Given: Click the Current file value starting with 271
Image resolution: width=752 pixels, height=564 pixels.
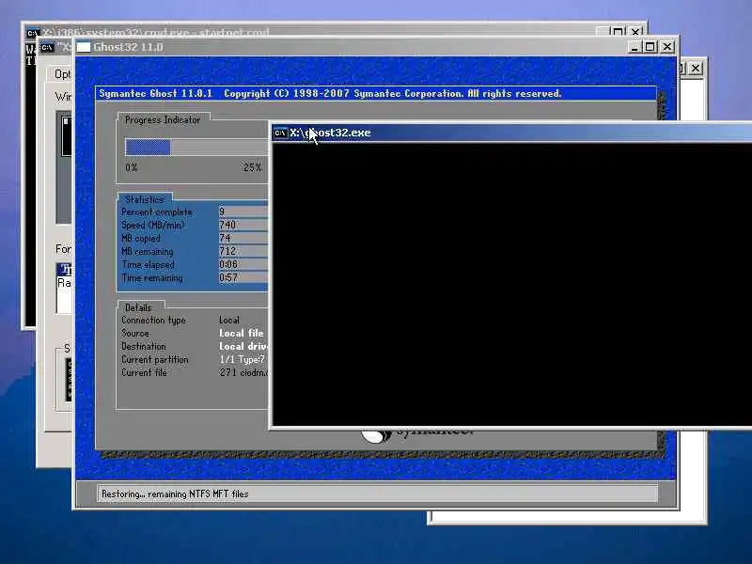Looking at the screenshot, I should click(x=244, y=372).
